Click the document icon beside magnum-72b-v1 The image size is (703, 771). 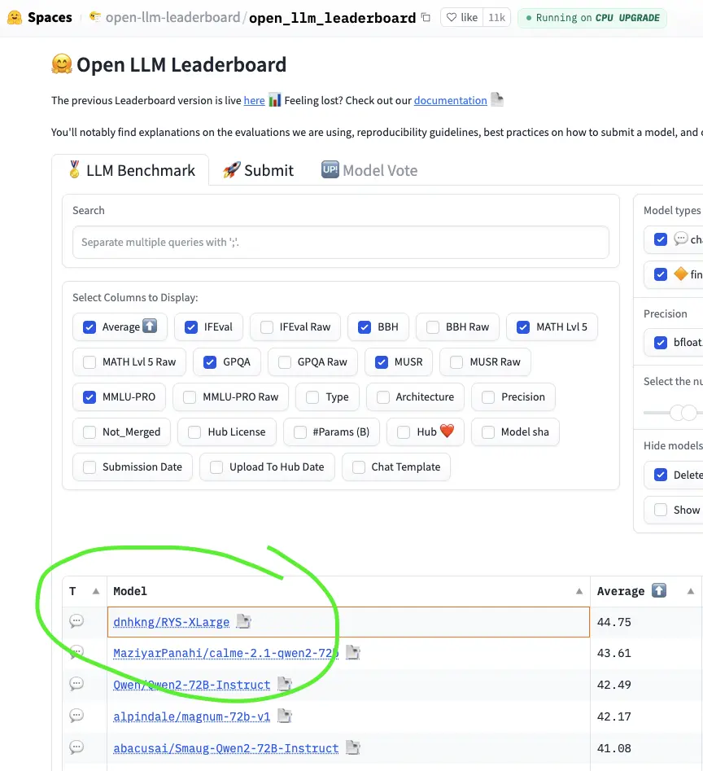tap(285, 716)
